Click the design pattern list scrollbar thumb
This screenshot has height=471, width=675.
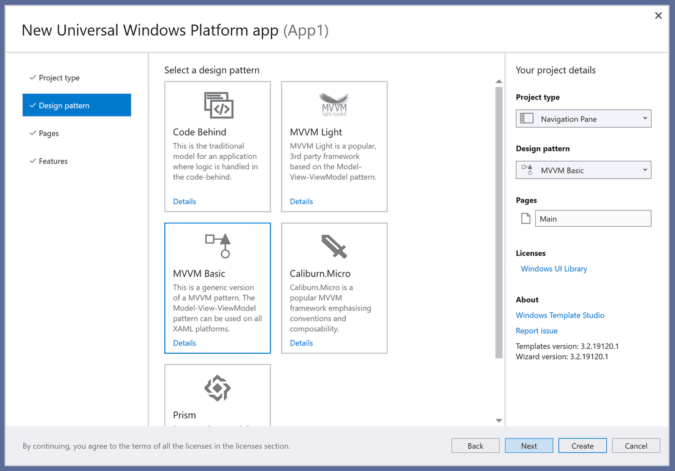pos(499,223)
